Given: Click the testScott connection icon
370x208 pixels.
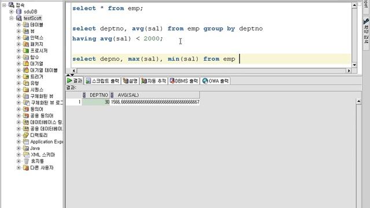Looking at the screenshot, I should click(x=19, y=18).
